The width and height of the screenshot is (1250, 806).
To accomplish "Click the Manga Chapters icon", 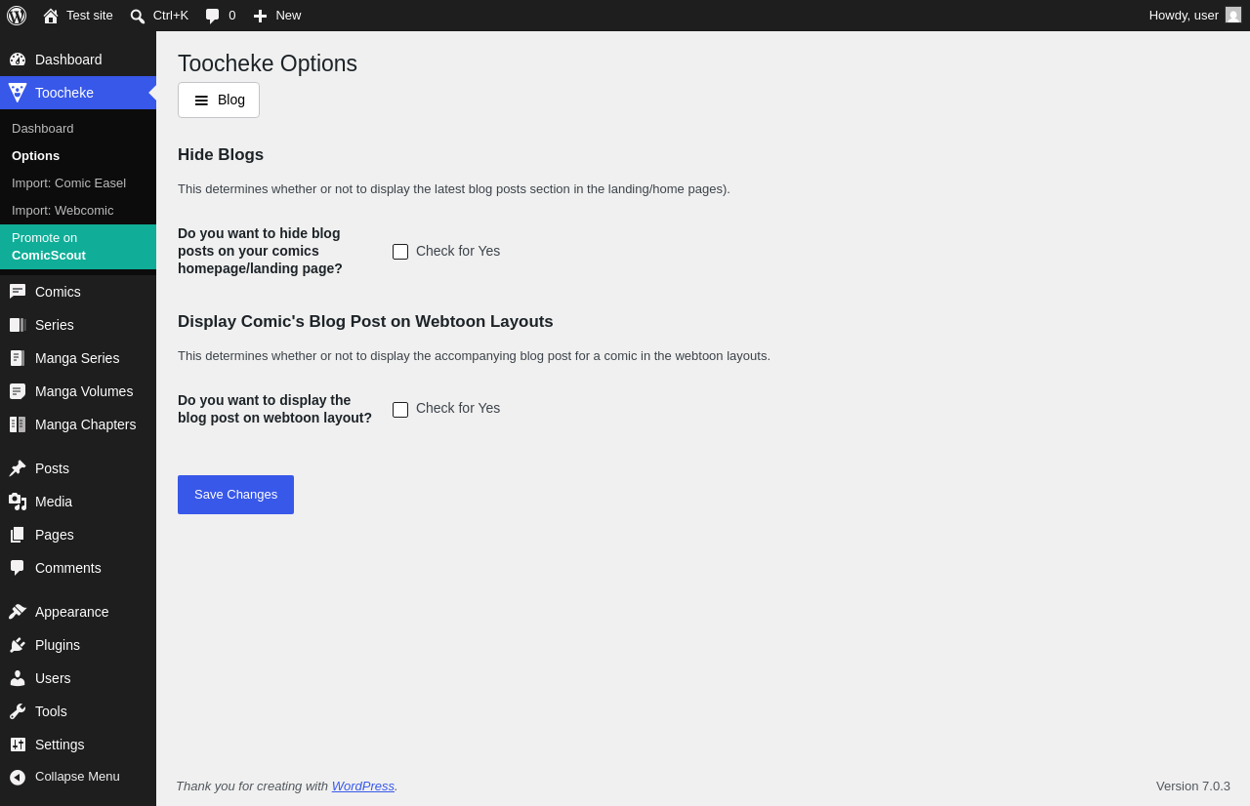I will point(18,424).
